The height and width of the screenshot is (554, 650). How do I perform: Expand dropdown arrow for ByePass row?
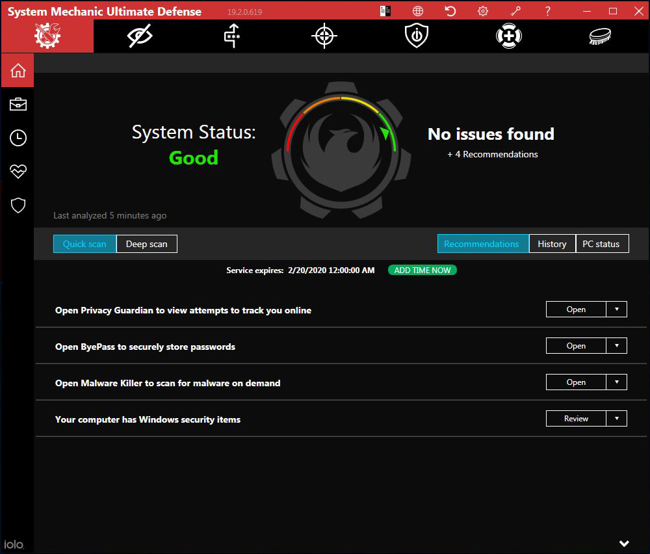tap(617, 346)
